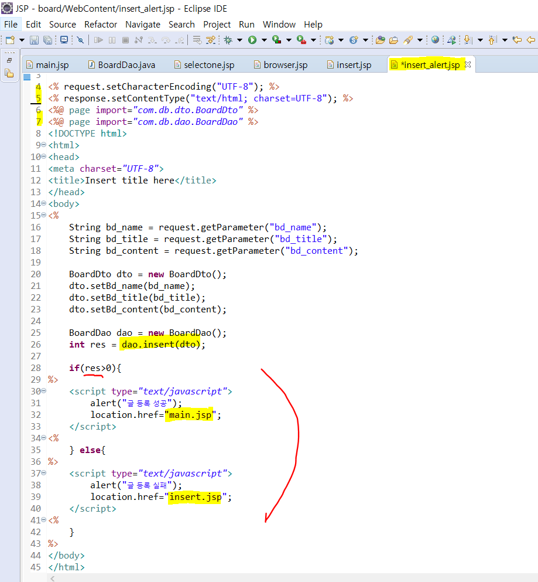
Task: Click the Next Annotation icon
Action: (x=468, y=40)
